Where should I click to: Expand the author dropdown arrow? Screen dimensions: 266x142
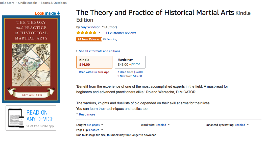(x=103, y=27)
